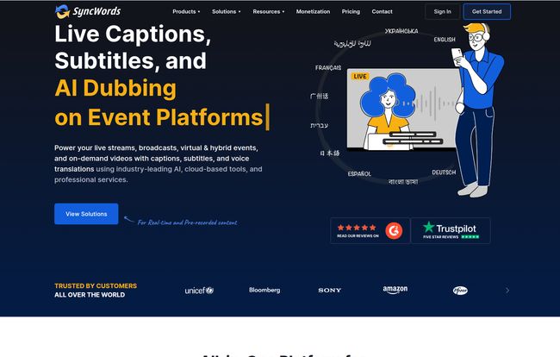Expand the Products menu
This screenshot has height=357, width=560.
186,11
